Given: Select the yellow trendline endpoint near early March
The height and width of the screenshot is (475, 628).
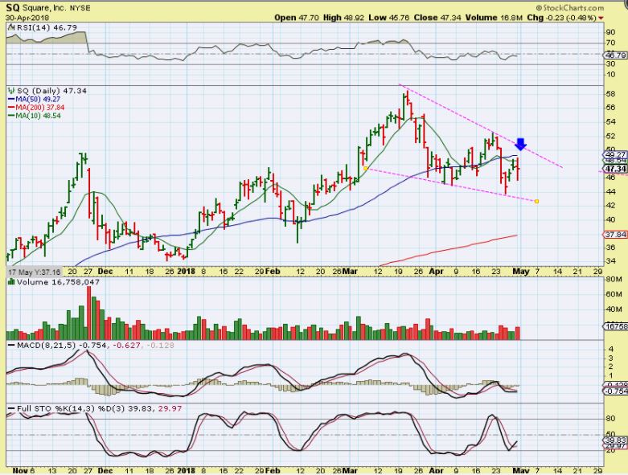Looking at the screenshot, I should point(365,169).
